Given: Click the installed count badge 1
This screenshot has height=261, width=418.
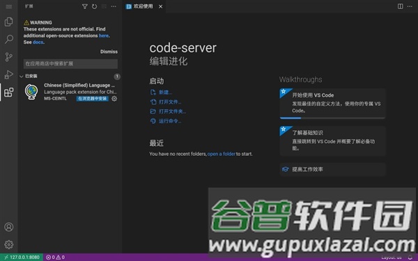Looking at the screenshot, I should [117, 77].
